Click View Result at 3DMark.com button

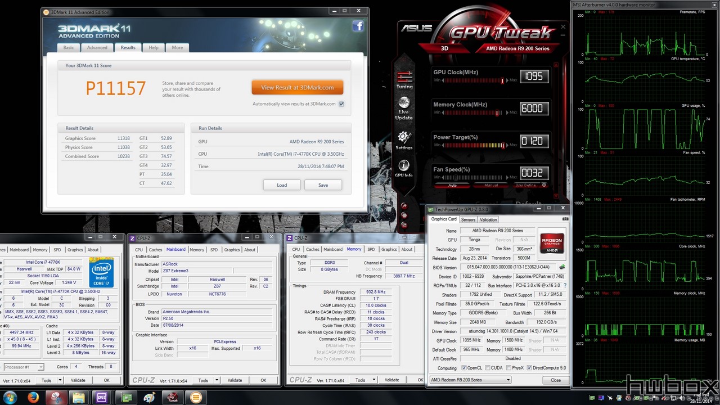tap(298, 87)
